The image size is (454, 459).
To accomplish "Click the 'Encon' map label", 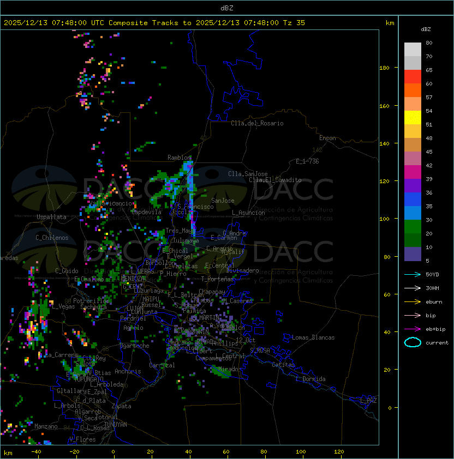I will [x=327, y=138].
